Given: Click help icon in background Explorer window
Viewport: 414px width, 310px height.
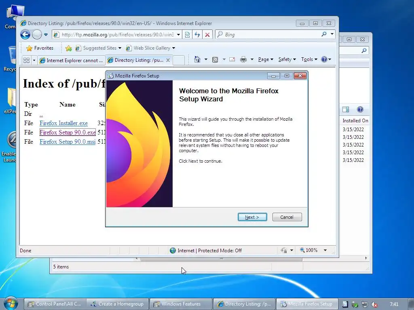Looking at the screenshot, I should point(360,109).
